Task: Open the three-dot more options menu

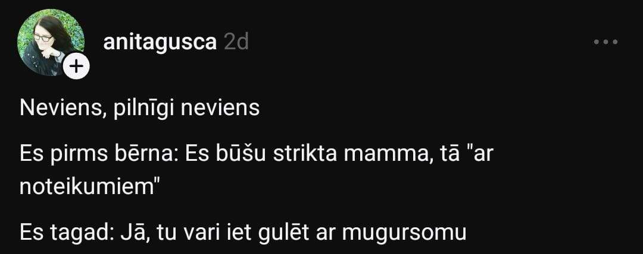Action: pyautogui.click(x=605, y=42)
